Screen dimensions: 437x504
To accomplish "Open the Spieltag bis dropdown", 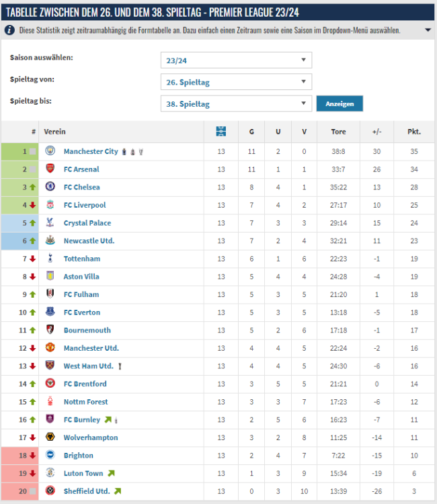I will (236, 104).
